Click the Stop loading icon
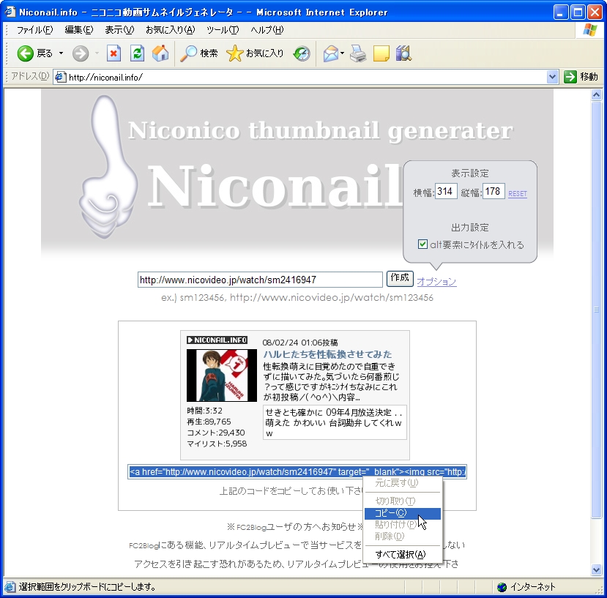607x598 pixels. 113,53
